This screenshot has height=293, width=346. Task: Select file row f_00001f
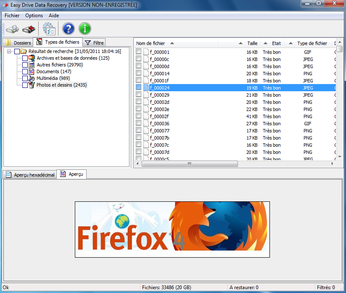[235, 80]
